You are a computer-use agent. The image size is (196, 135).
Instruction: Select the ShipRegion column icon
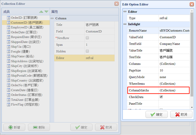[8, 71]
